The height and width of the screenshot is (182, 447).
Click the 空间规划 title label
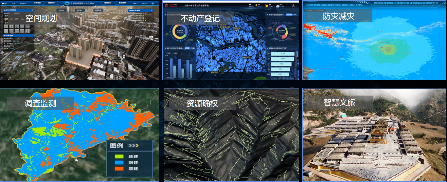coord(41,18)
